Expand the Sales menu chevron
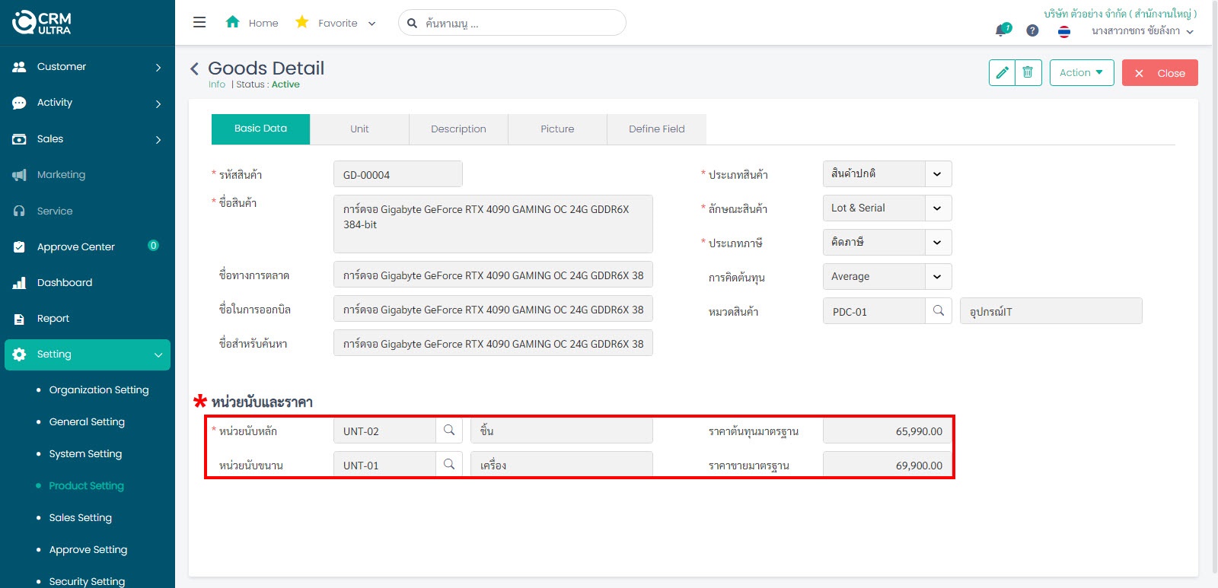1218x588 pixels. click(x=158, y=140)
